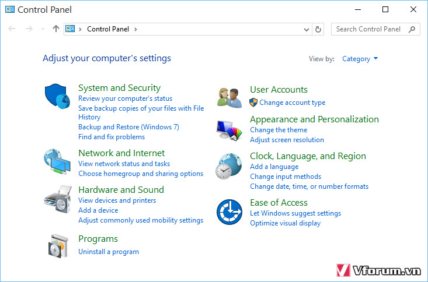Open the Network and Internet category
Image resolution: width=428 pixels, height=282 pixels.
point(121,153)
